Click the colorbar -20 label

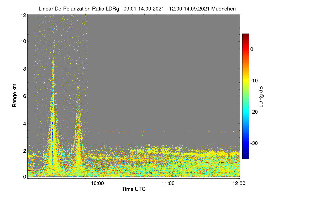[254, 112]
